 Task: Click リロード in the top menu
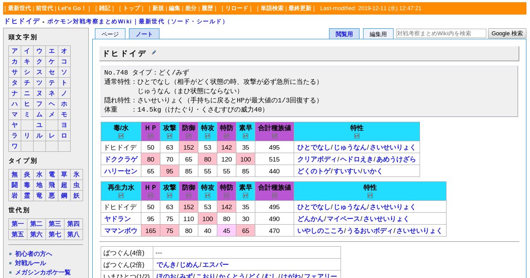coord(237,8)
